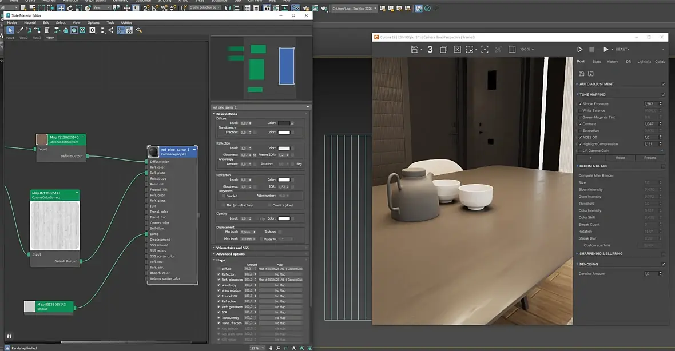Click the delete selected trash icon
Screen dimensions: 675x351
pos(47,30)
